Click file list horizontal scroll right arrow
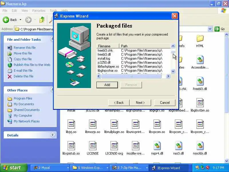The height and width of the screenshot is (172, 229). 168,76
